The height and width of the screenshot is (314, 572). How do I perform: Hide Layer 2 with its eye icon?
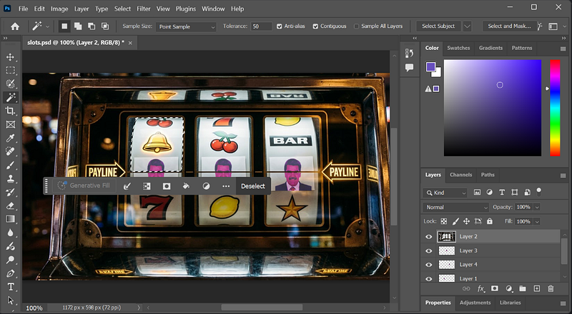pyautogui.click(x=428, y=237)
